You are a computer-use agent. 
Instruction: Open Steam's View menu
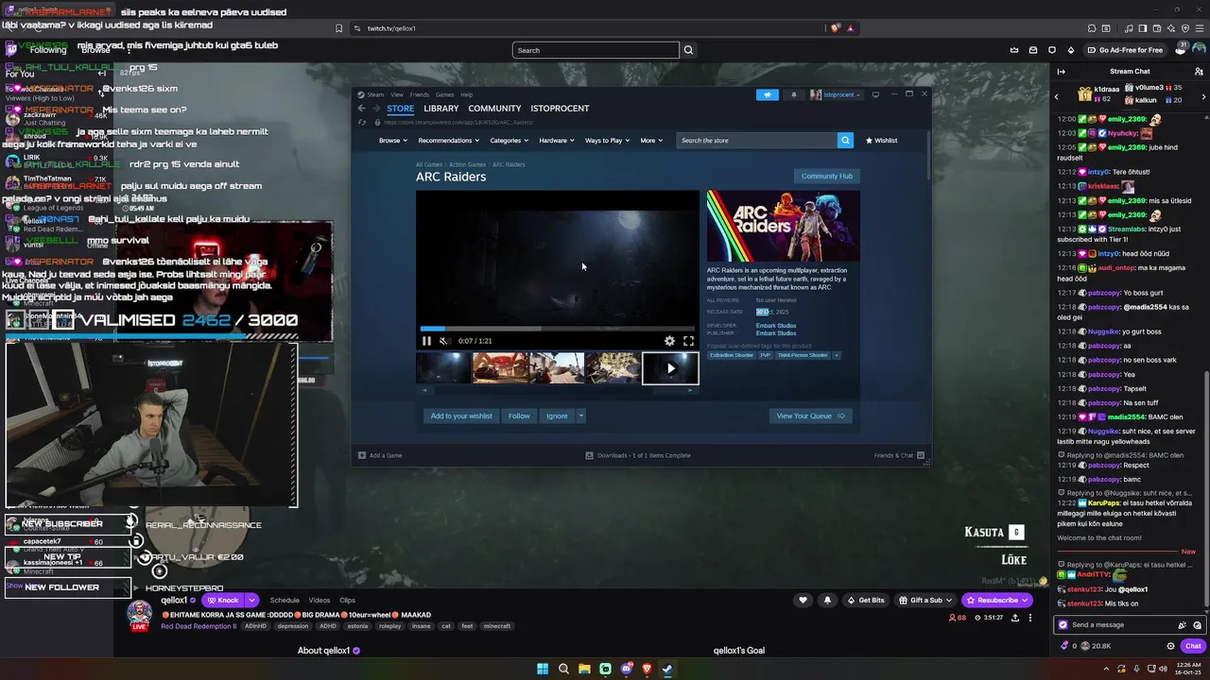click(397, 94)
